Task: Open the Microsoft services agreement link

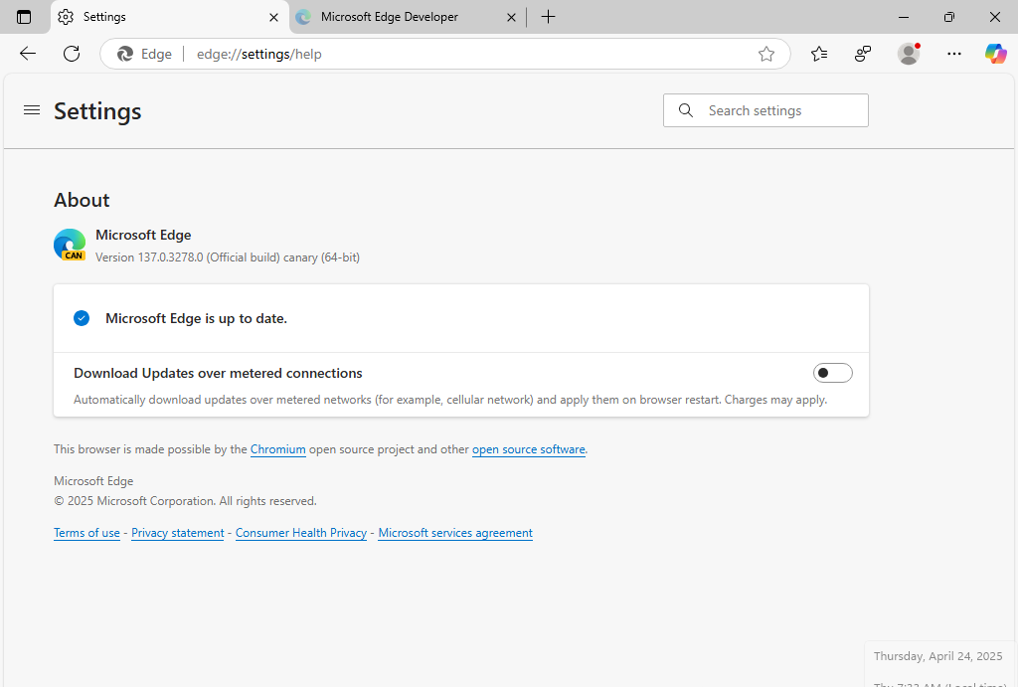Action: [455, 533]
